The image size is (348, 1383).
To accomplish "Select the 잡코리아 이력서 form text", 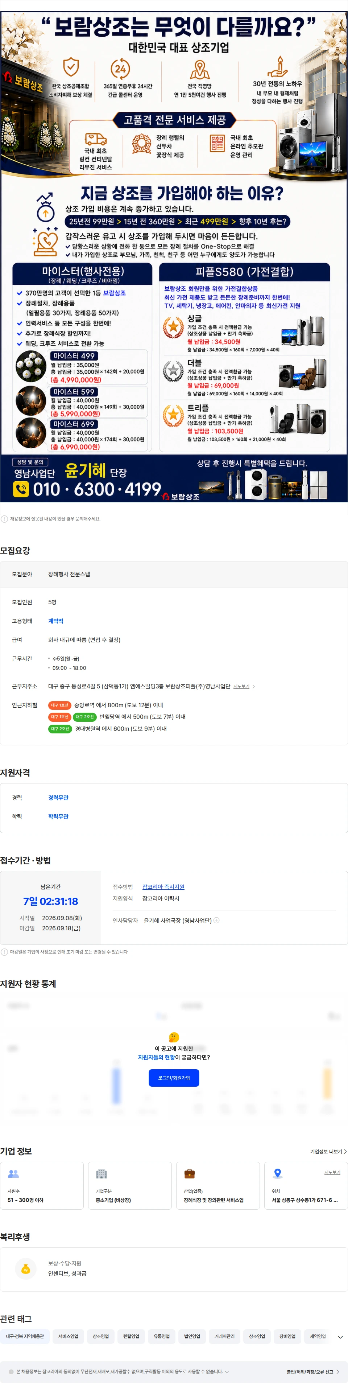I will pos(161,898).
